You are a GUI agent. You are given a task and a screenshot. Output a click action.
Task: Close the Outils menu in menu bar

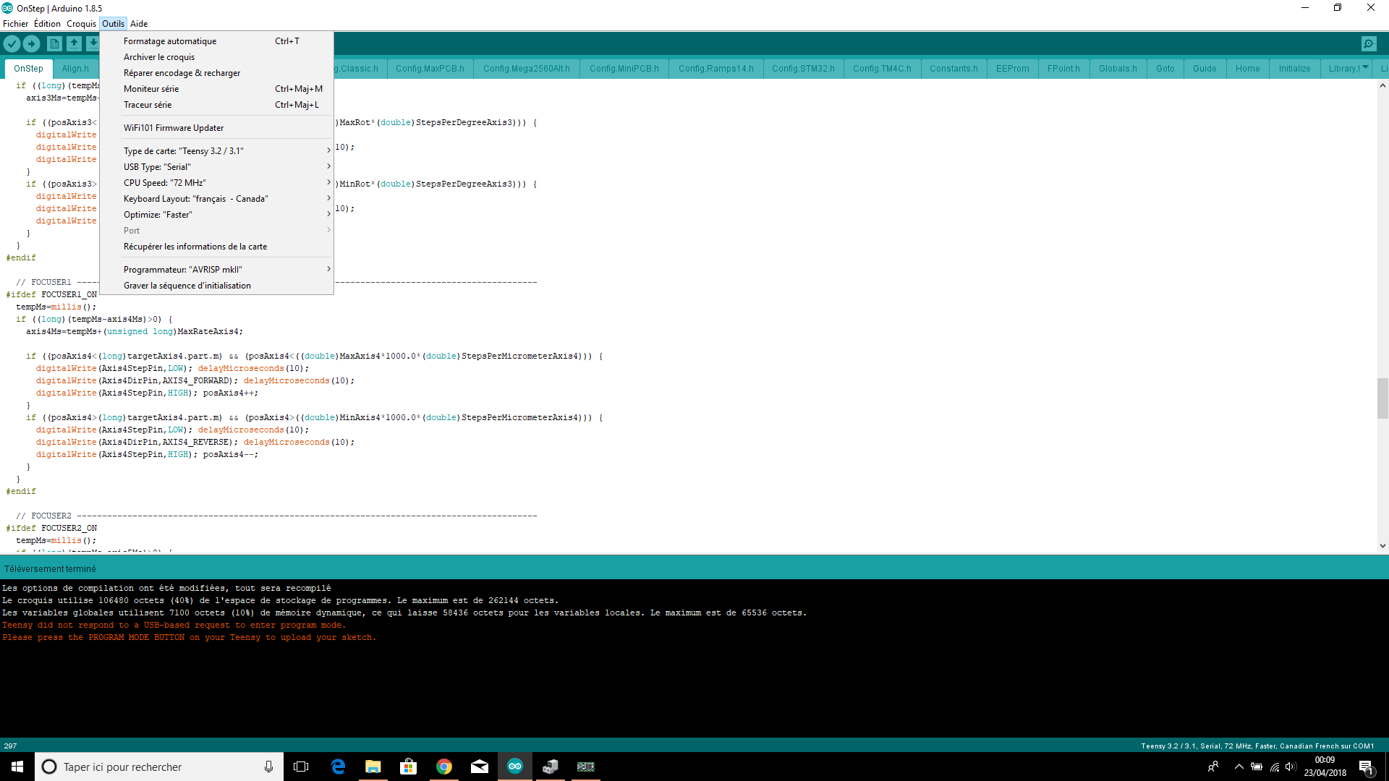113,24
